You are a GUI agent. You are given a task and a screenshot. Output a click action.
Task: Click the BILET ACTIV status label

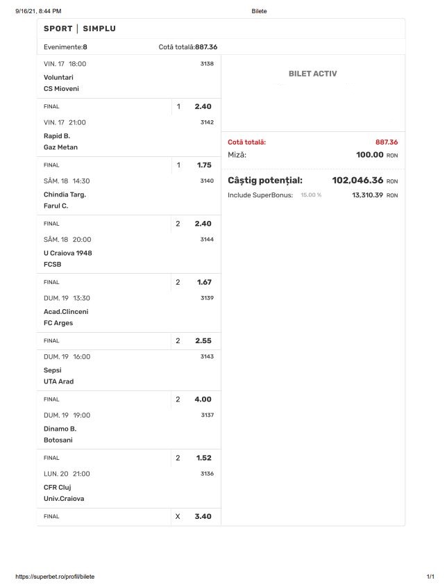[x=312, y=74]
